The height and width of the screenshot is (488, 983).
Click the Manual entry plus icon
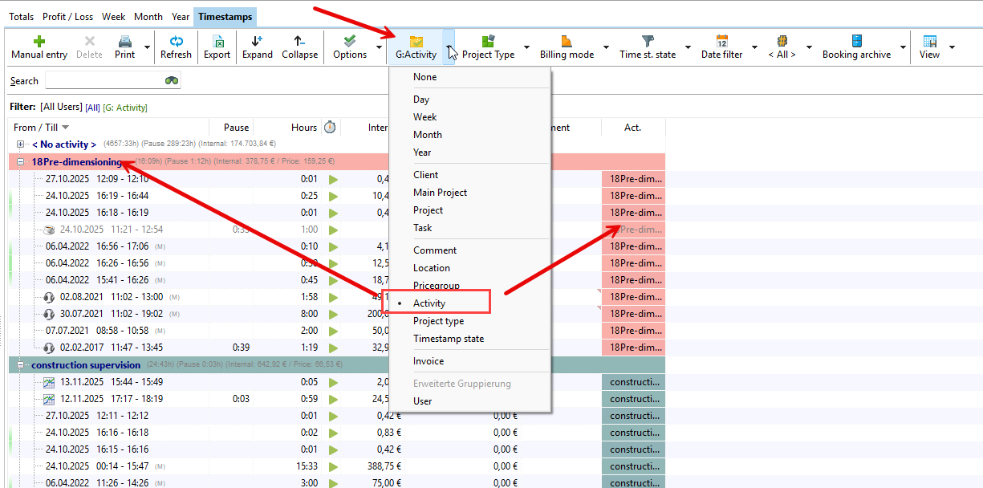39,42
